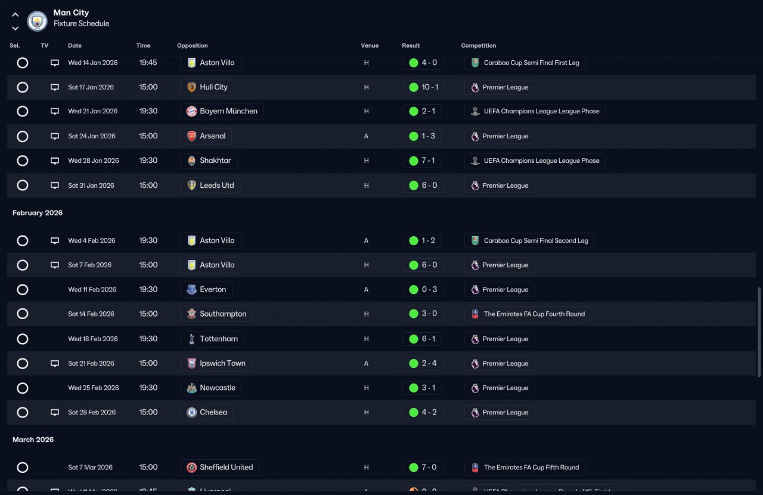763x495 pixels.
Task: Click the Sheffield United crest icon
Action: coord(191,467)
